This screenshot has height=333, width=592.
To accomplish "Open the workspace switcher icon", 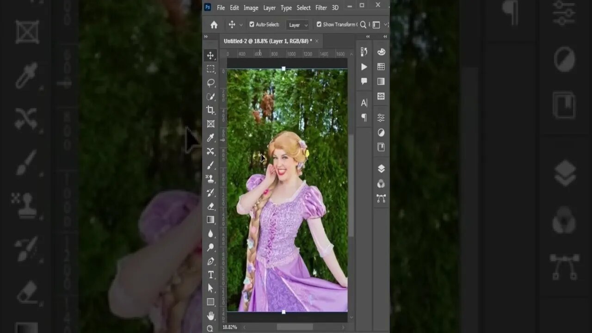I will coord(376,25).
